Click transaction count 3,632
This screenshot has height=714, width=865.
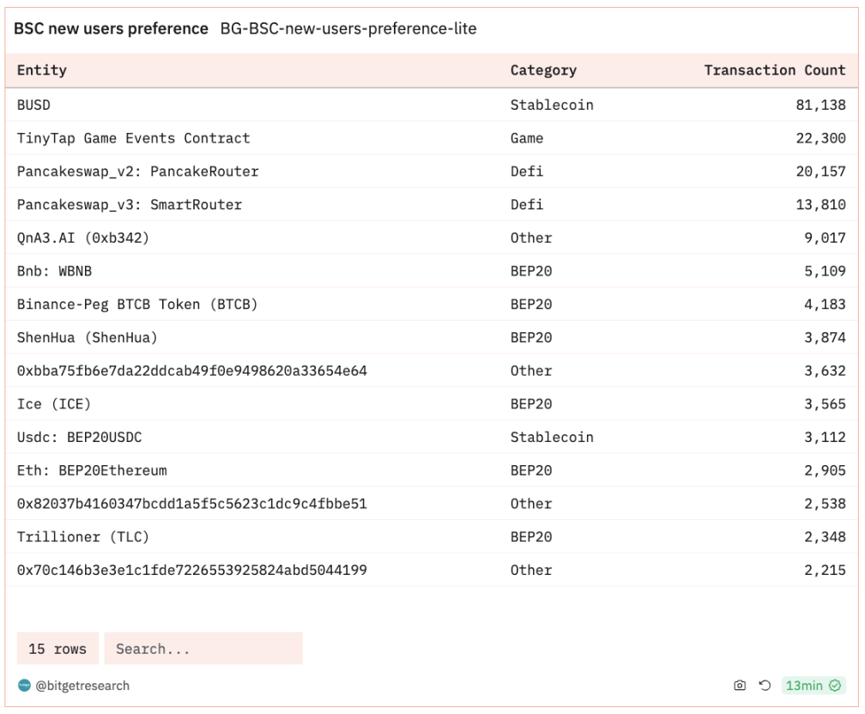pyautogui.click(x=825, y=371)
